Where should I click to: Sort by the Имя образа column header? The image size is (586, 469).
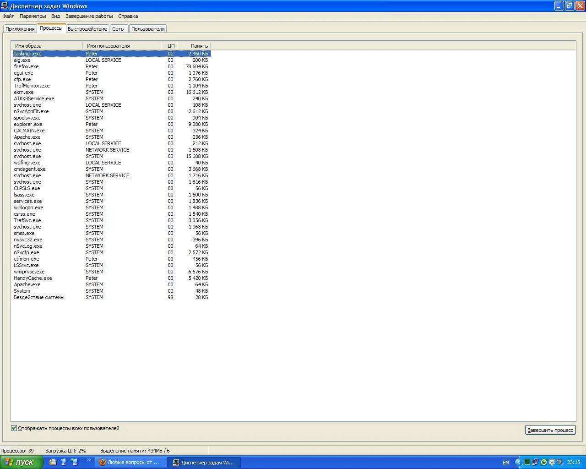[47, 46]
